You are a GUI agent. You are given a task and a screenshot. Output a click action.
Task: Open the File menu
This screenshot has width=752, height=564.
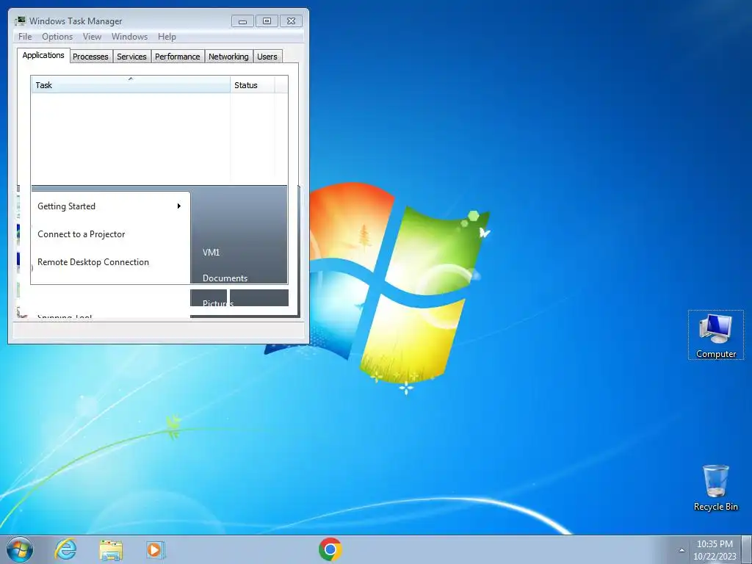click(25, 37)
